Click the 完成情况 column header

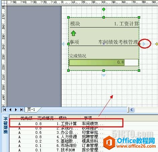tap(45, 118)
